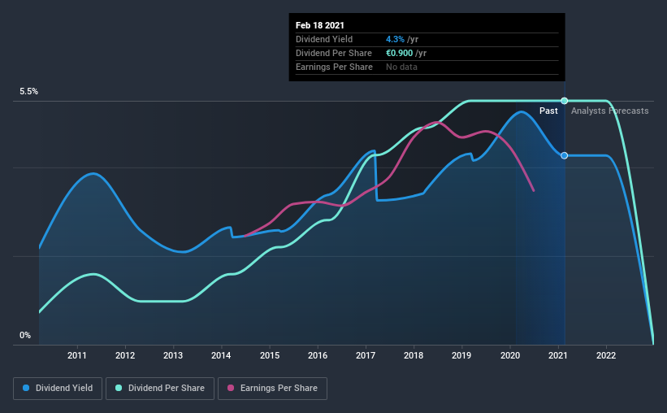Click the Dividend Yield tooltip row label
This screenshot has width=667, height=413.
pos(324,39)
